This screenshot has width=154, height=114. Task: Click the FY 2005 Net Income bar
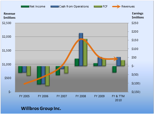pyautogui.click(x=20, y=69)
